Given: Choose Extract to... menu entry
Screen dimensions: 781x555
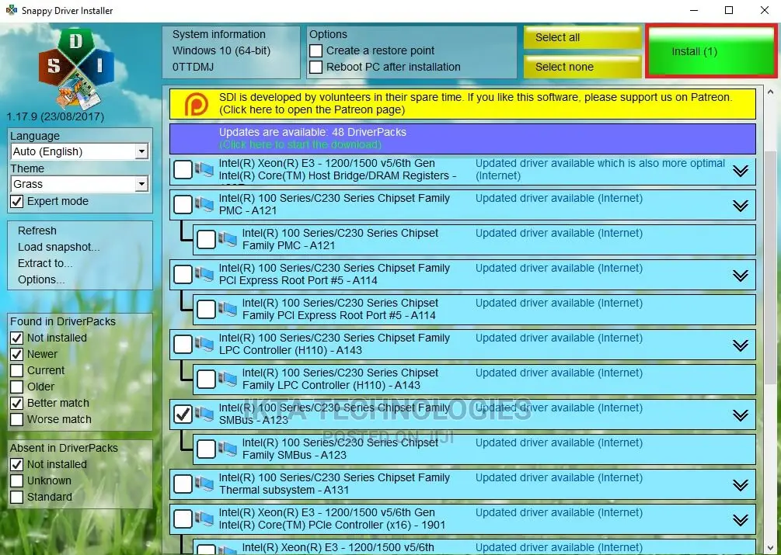Looking at the screenshot, I should (x=45, y=263).
